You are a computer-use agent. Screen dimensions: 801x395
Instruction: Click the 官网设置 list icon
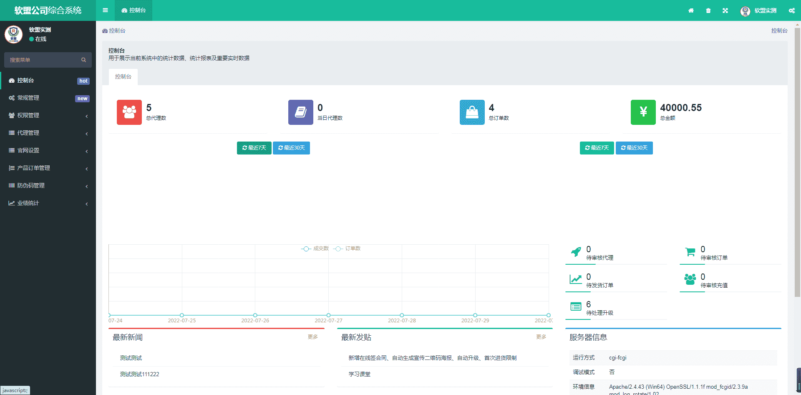[x=12, y=150]
